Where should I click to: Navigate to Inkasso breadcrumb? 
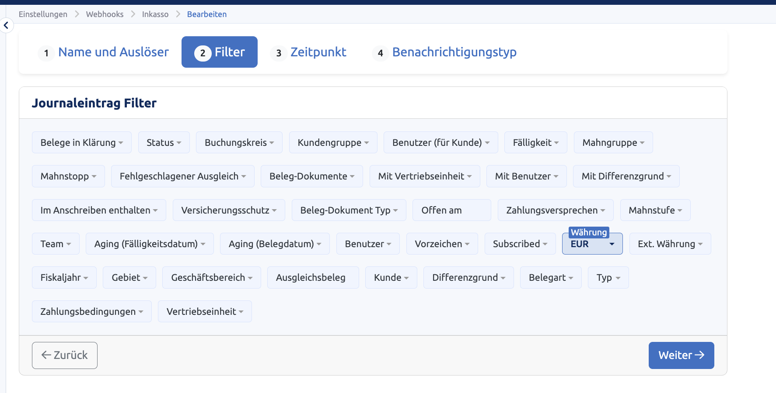[155, 14]
